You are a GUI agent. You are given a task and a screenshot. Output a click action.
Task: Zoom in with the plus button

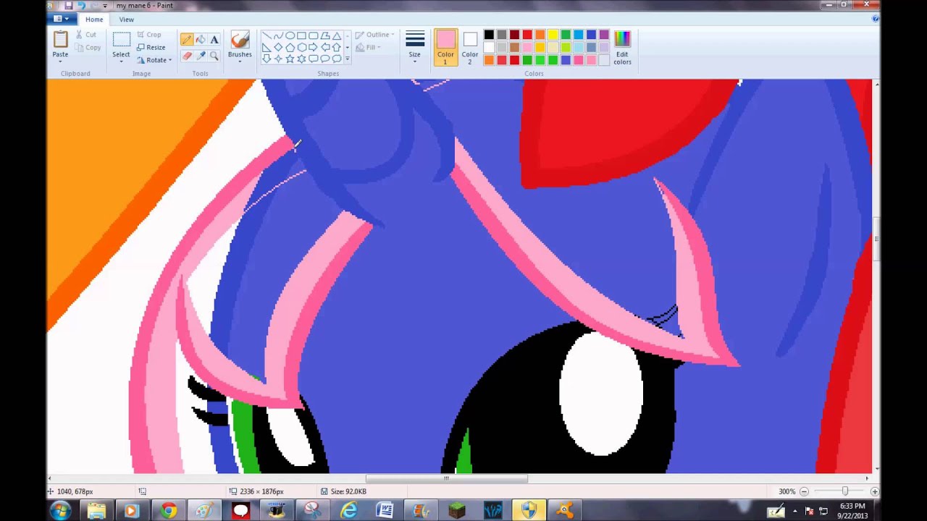coord(875,491)
